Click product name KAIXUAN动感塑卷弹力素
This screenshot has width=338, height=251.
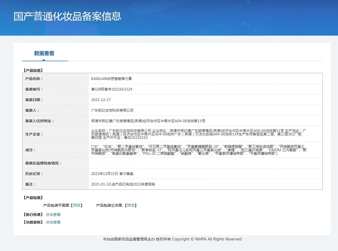tap(111, 79)
